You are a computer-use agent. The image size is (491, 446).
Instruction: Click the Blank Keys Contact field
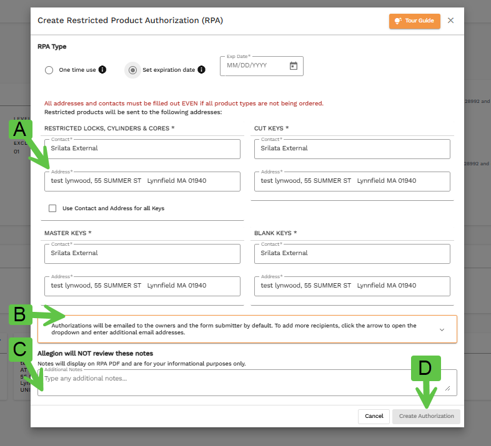click(x=352, y=253)
